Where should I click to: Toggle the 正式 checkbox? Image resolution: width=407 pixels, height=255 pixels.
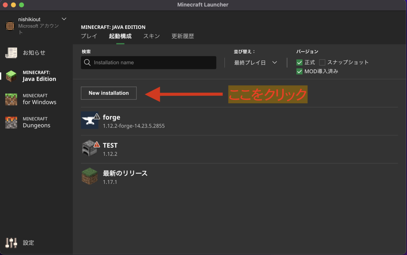[299, 62]
